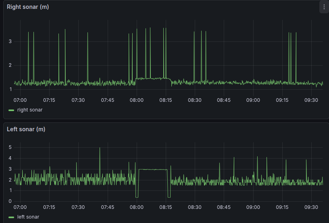Click 07:00 label on Right sonar time axis
Viewport: 329px width, 223px height.
click(20, 100)
